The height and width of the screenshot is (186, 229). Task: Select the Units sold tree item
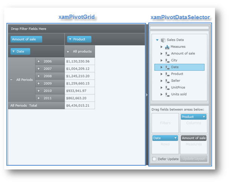(178, 94)
